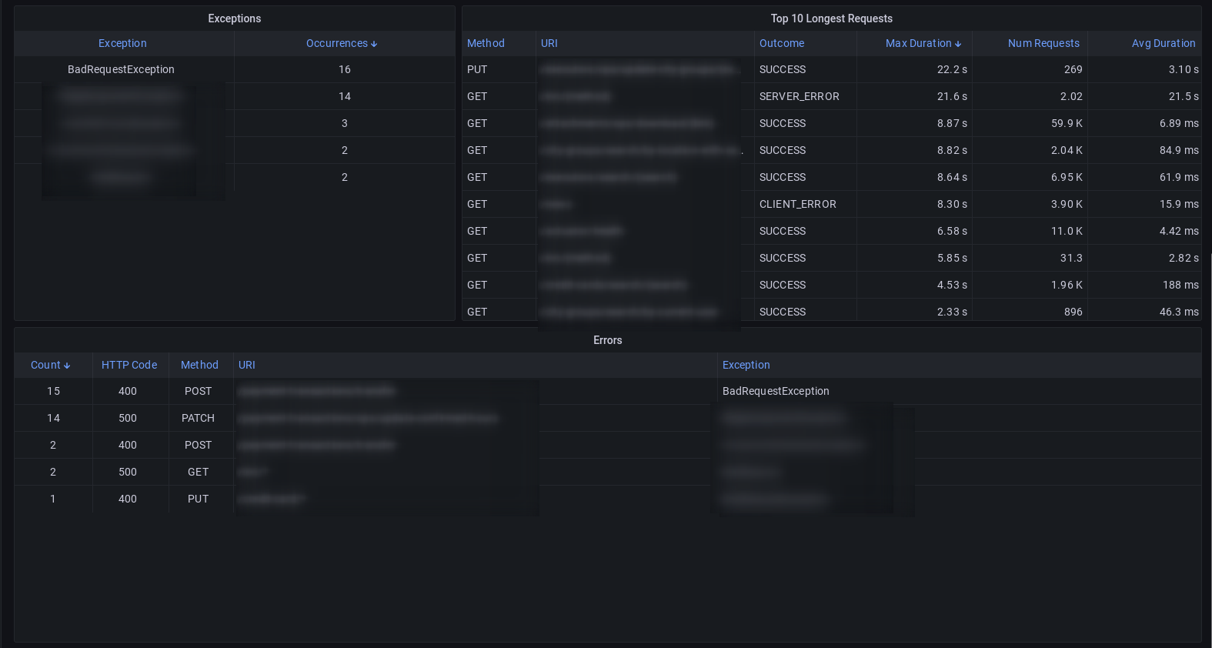Sort Errors by HTTP Code column header

pos(129,365)
